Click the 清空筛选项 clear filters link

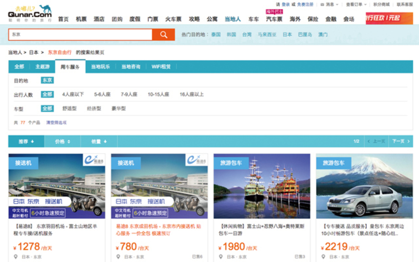coord(56,123)
